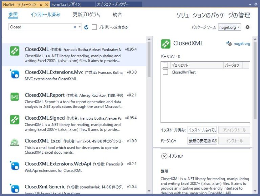Click the ClosedXML_Excel package icon
Viewport: 260px width, 196px height.
point(15,142)
